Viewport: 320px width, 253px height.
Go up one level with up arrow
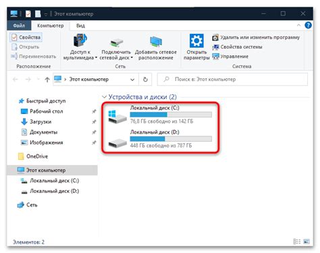coord(47,80)
